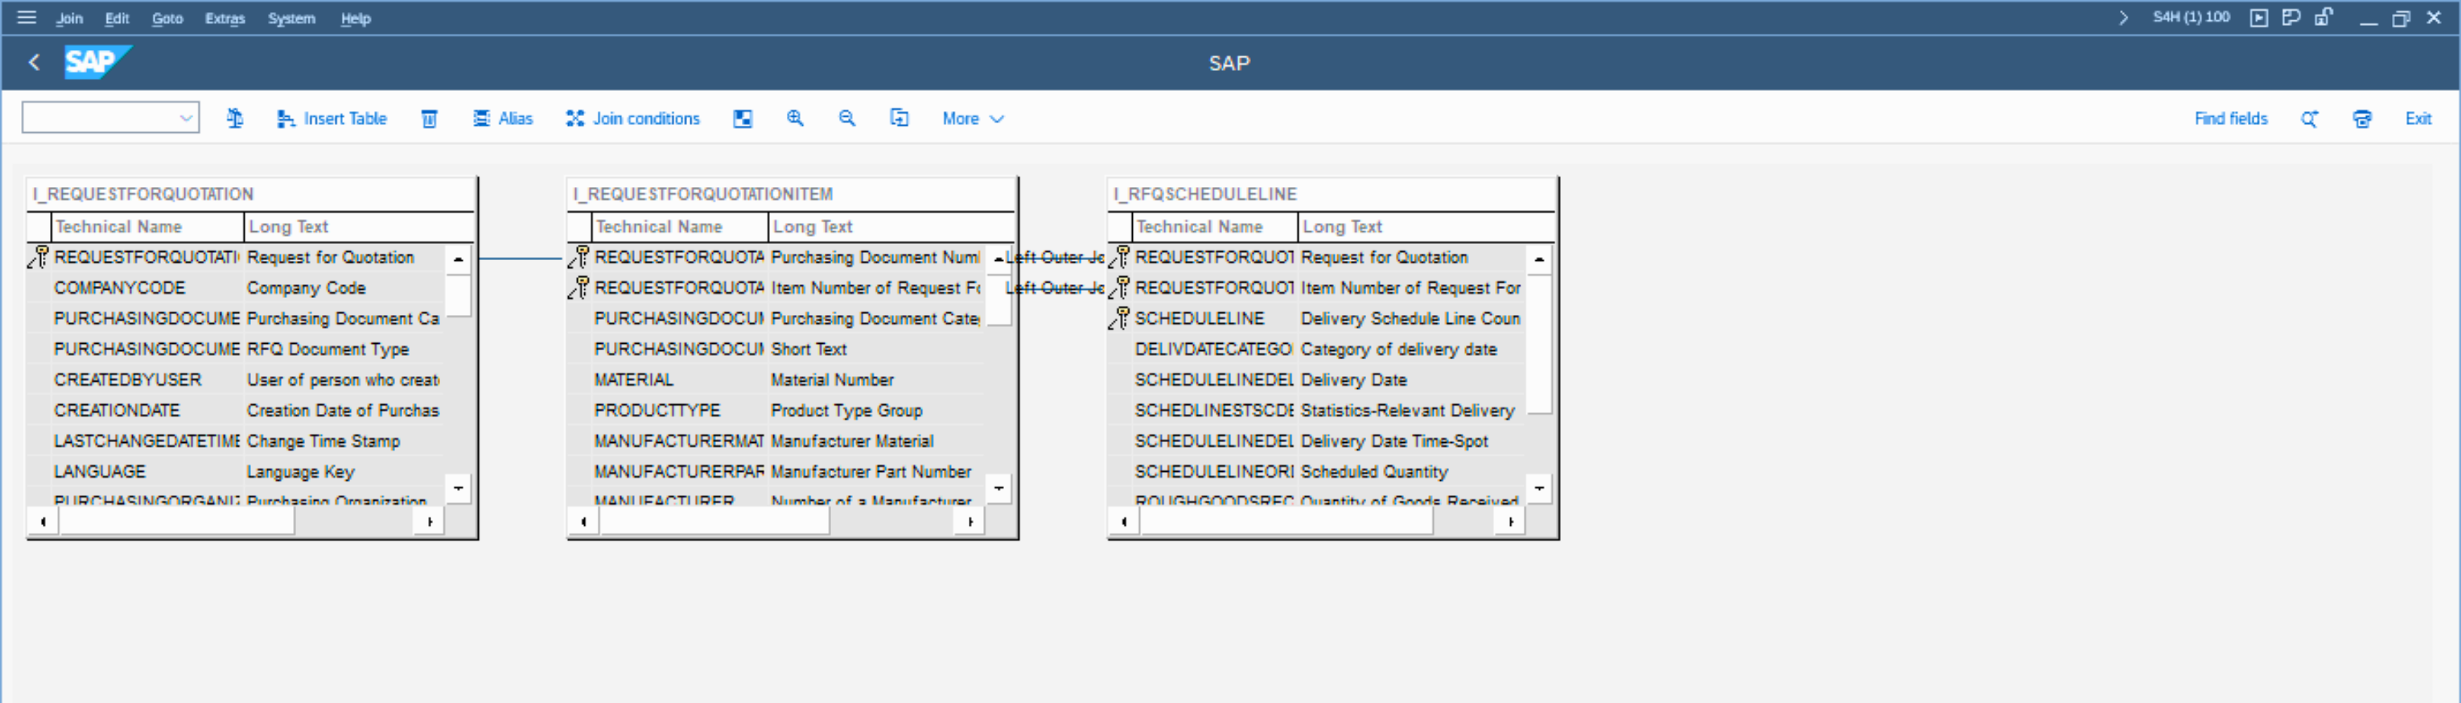2461x703 pixels.
Task: Click Find fields in the toolbar
Action: pyautogui.click(x=2230, y=118)
